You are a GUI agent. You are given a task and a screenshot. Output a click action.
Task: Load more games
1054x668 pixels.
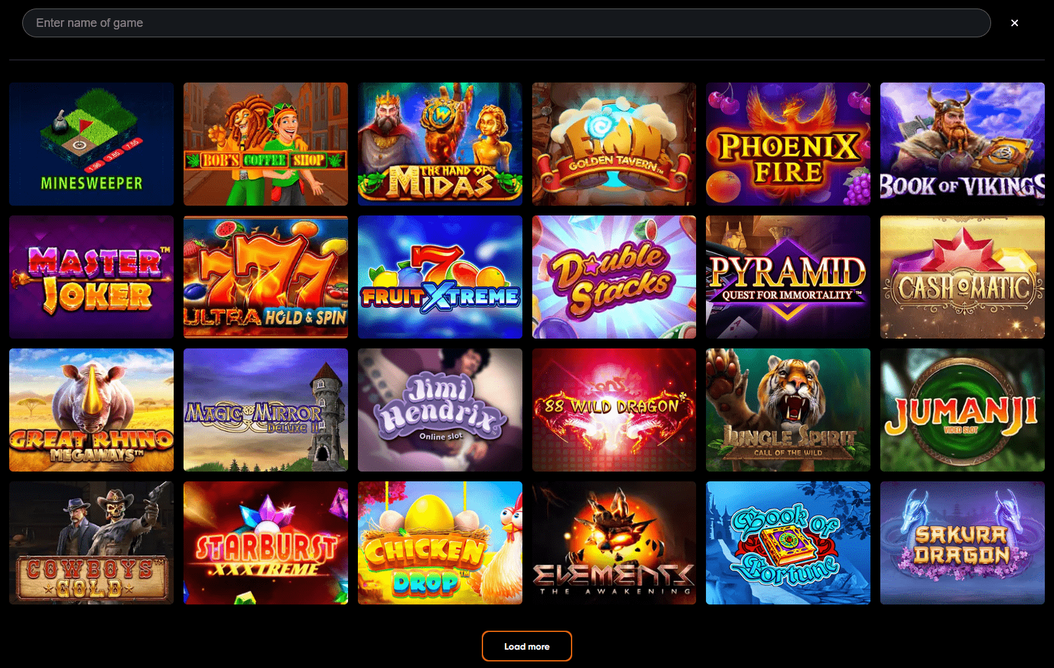pos(527,646)
